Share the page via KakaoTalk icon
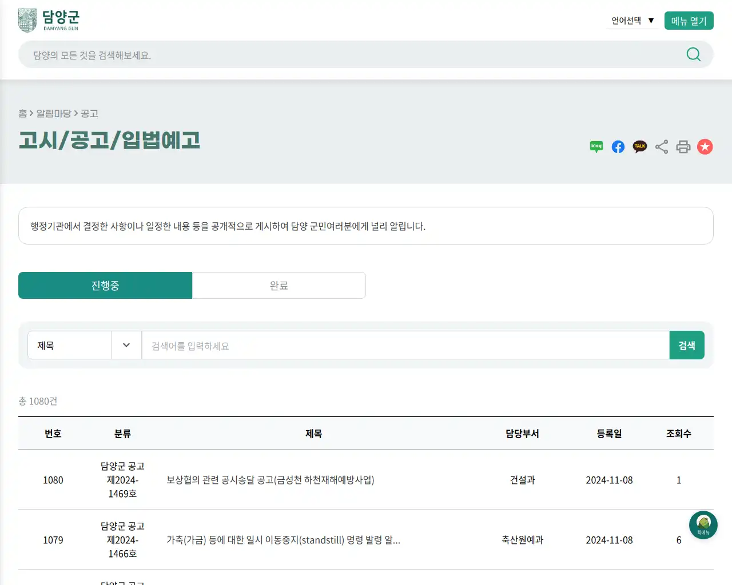This screenshot has width=732, height=585. point(639,146)
